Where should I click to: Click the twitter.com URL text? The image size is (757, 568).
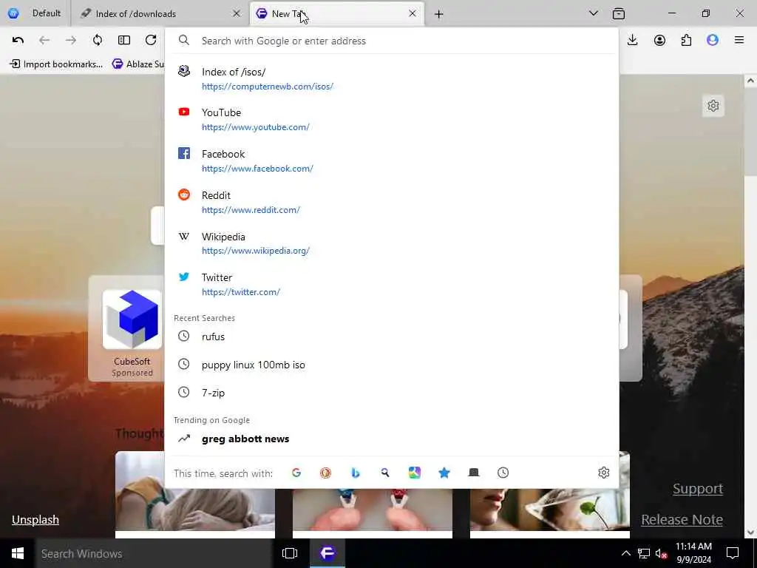(x=241, y=292)
